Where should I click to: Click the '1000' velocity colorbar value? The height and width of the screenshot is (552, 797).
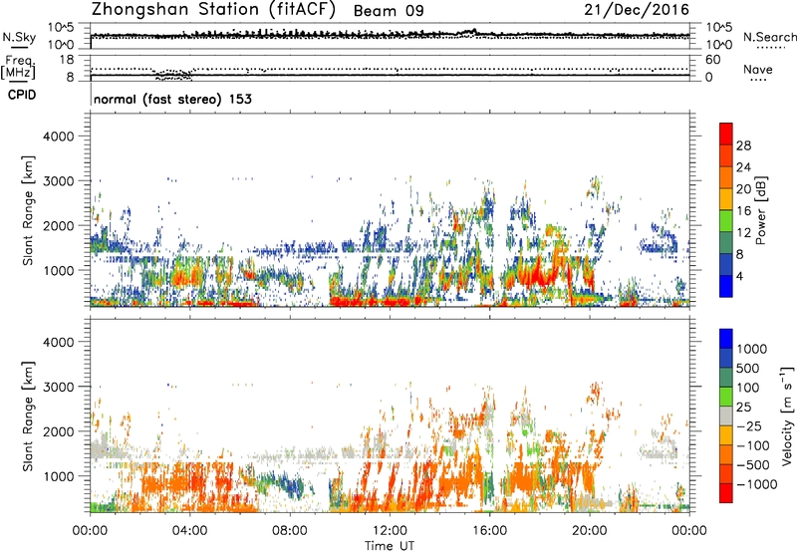tap(751, 349)
